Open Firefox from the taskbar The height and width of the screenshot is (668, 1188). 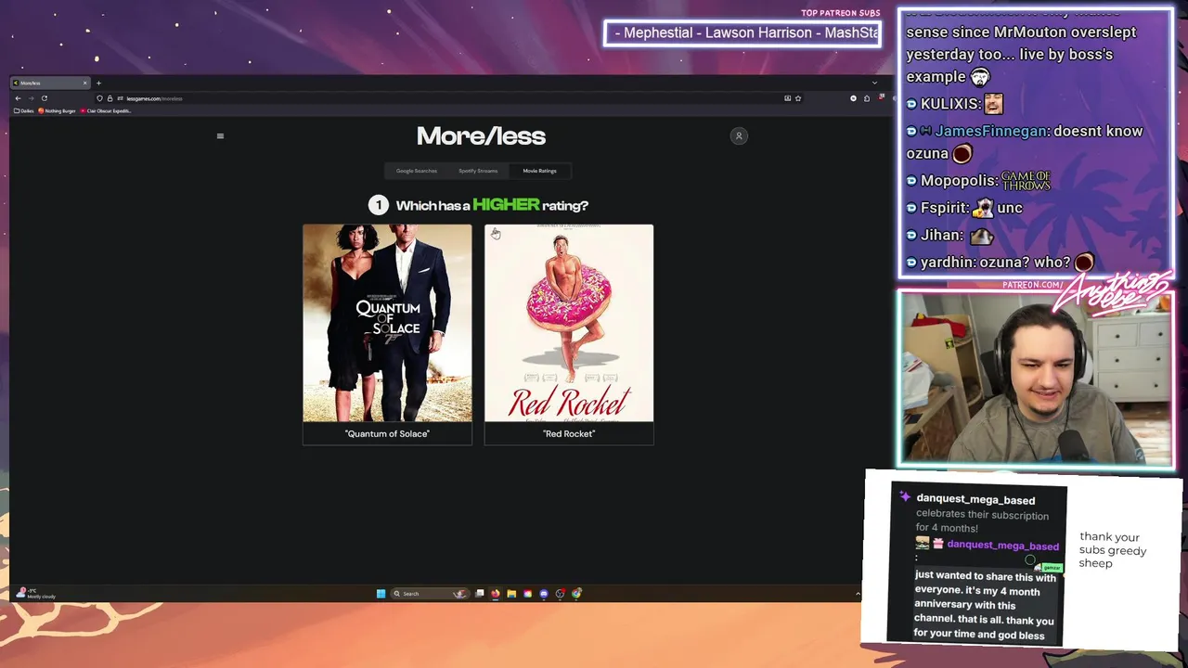pyautogui.click(x=496, y=594)
